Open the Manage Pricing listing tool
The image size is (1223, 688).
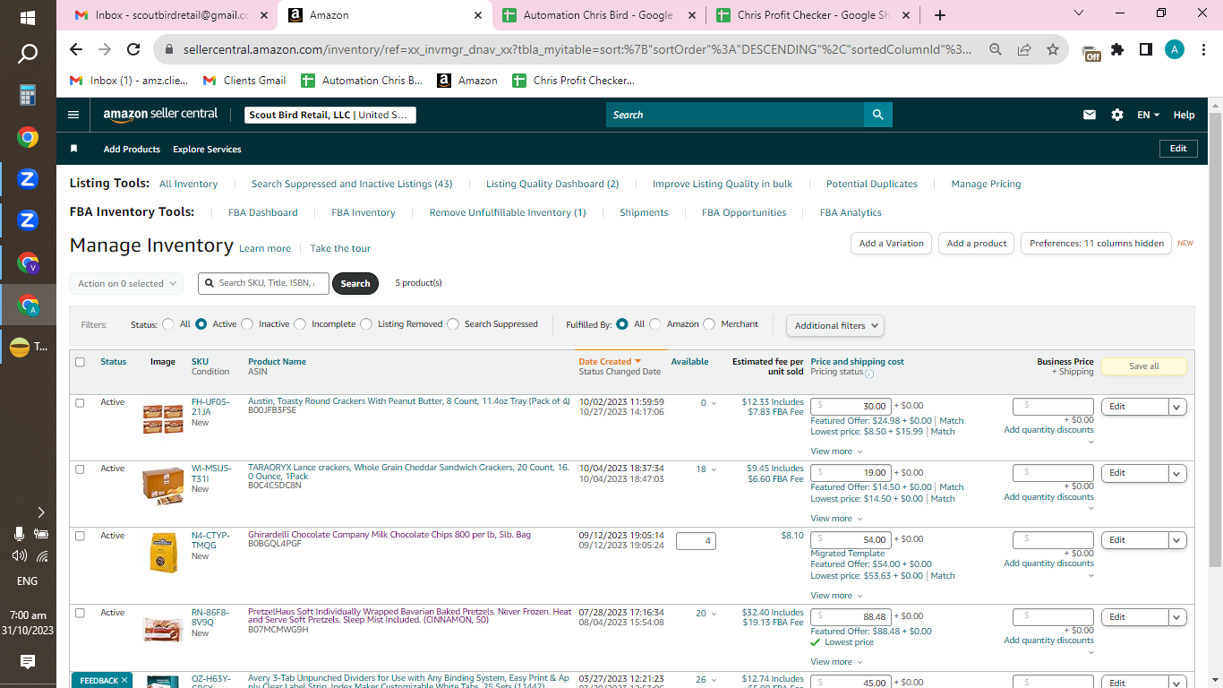coord(986,184)
